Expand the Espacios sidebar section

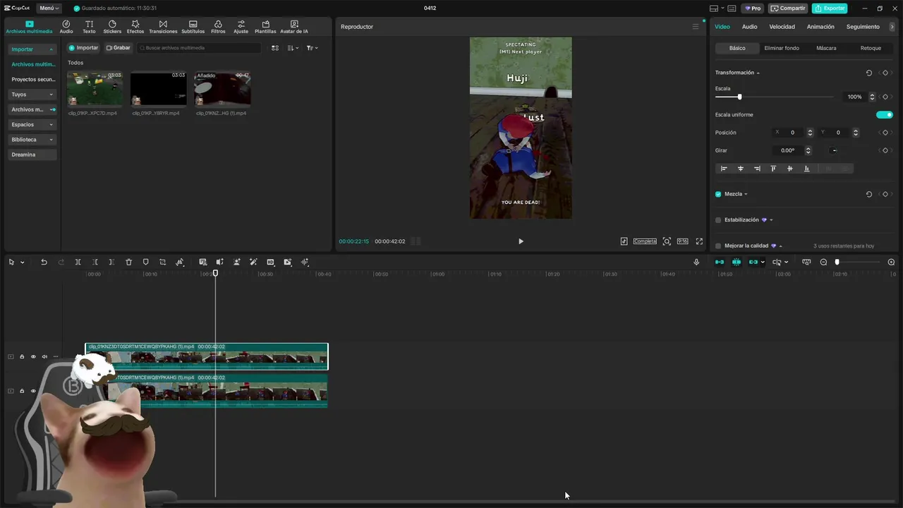pyautogui.click(x=32, y=124)
